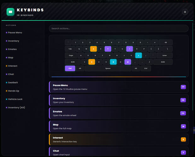Click the H key on virtual keyboard
The width and height of the screenshot is (195, 157).
click(x=117, y=55)
